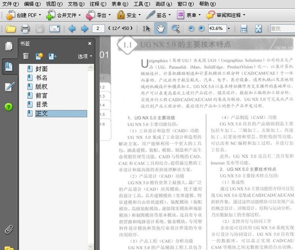
Task: Click the green help icon in sidebar
Action: pos(8,107)
